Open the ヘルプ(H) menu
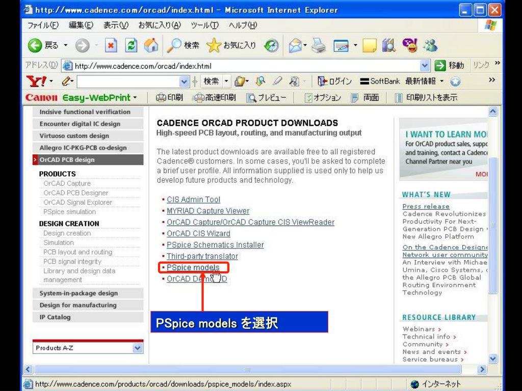Screen dimensions: 522x391 (x=243, y=25)
